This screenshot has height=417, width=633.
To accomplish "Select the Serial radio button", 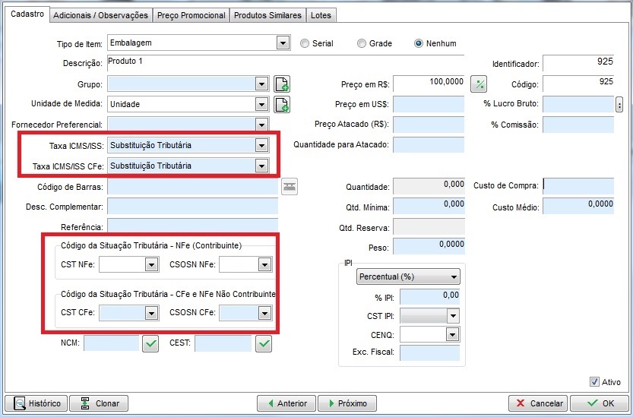I will (305, 43).
